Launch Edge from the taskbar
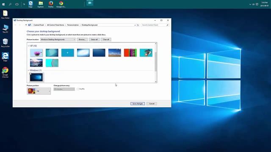This screenshot has width=271, height=152. [30, 4]
